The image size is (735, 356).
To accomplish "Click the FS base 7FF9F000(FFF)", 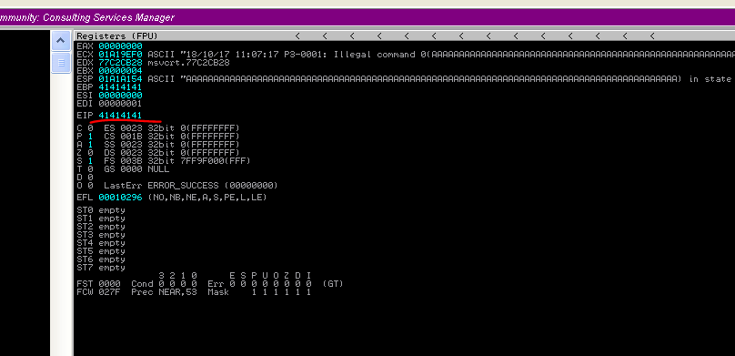I will [x=216, y=161].
